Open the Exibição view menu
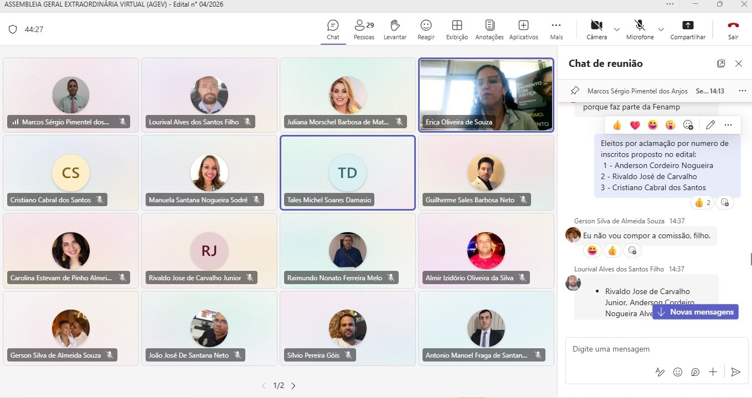Image resolution: width=752 pixels, height=398 pixels. [x=457, y=29]
